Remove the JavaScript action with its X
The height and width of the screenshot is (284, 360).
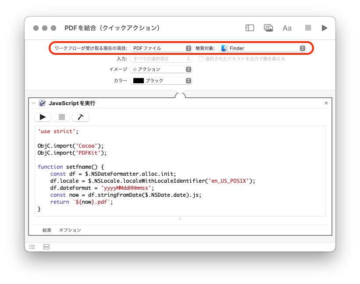coord(326,103)
